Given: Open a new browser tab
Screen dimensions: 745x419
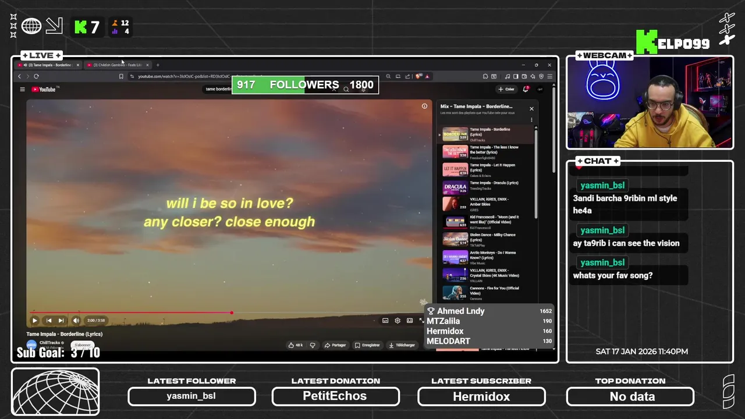Looking at the screenshot, I should pyautogui.click(x=158, y=65).
